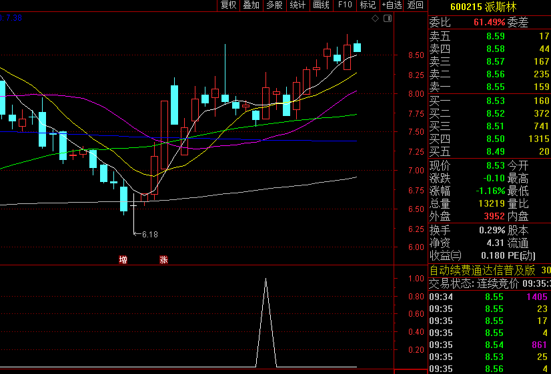Screen dimensions: 551x374
Task: Select 09:35 trade at 8.53
Action: click(x=490, y=357)
